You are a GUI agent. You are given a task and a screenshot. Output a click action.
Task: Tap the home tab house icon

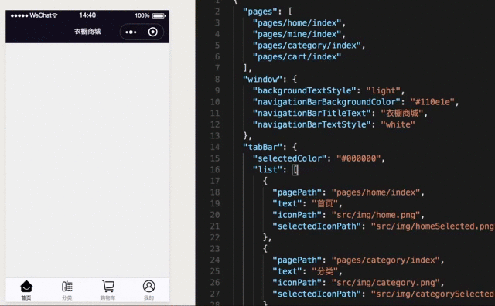26,287
